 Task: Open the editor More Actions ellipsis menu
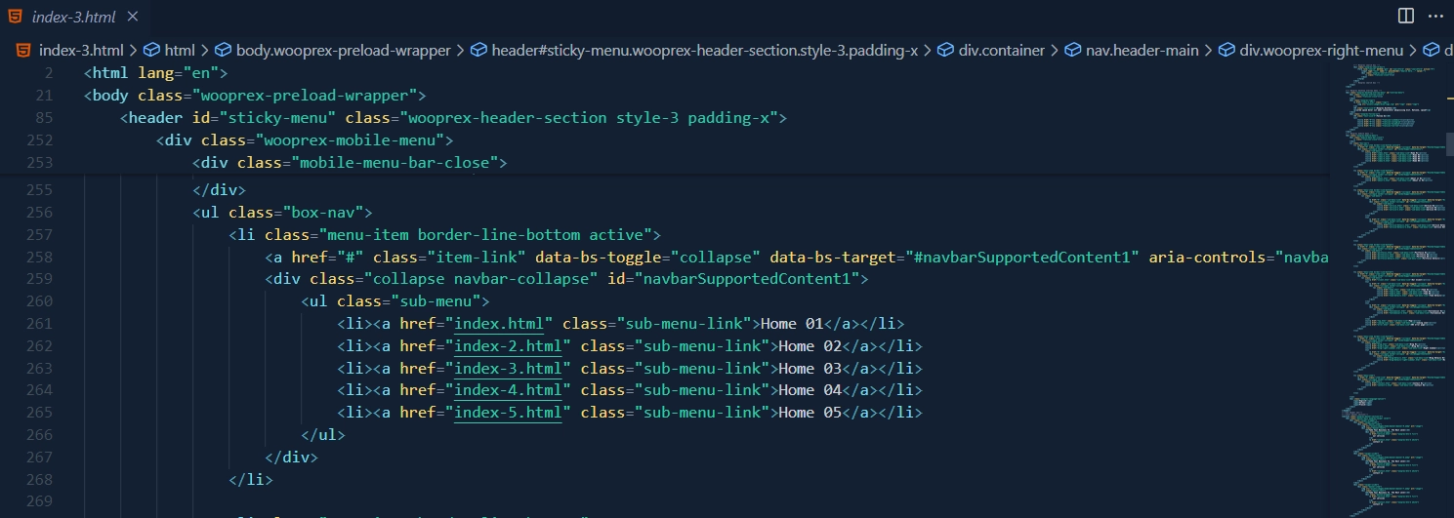click(1434, 17)
